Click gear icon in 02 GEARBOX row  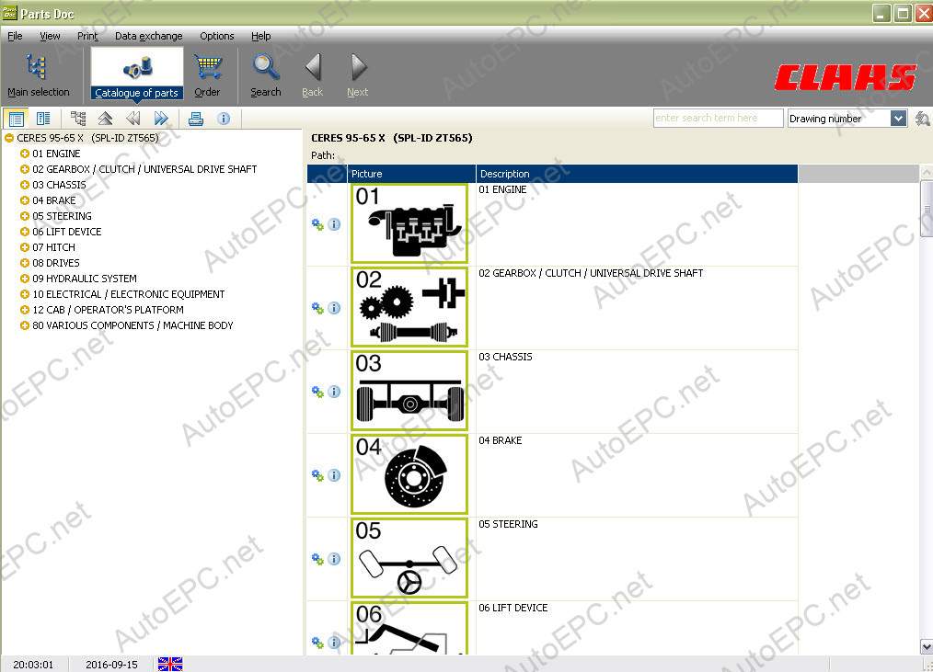point(317,308)
